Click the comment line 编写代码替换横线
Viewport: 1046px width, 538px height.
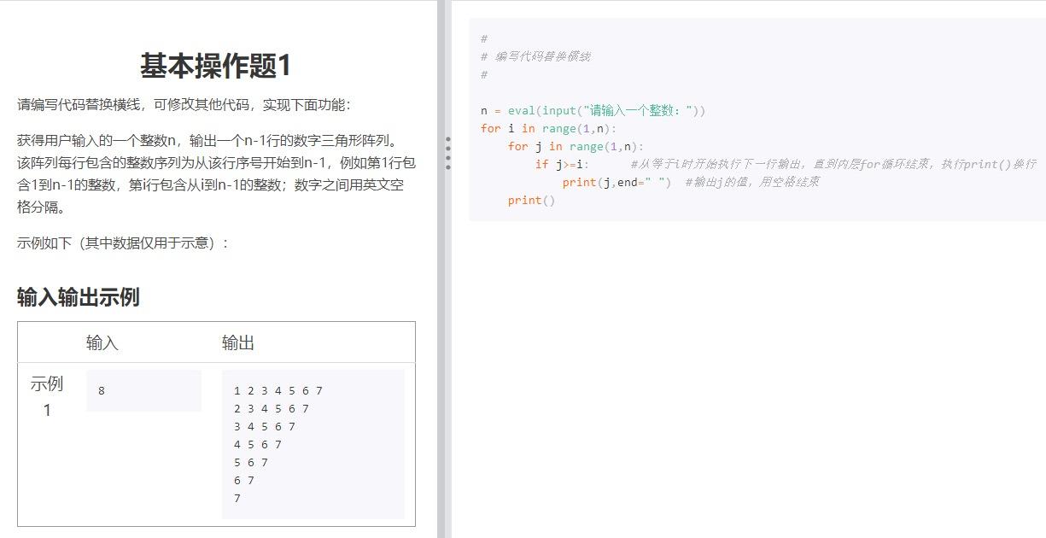535,56
